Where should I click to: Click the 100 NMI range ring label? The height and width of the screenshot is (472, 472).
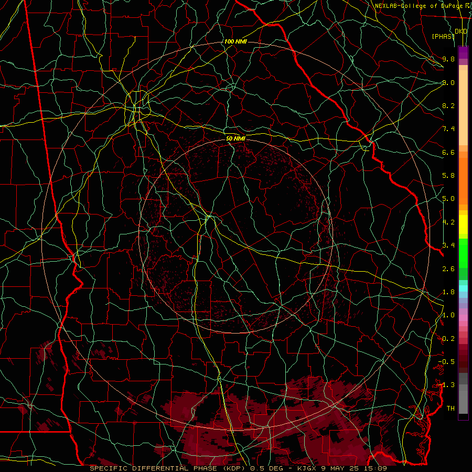[x=235, y=41]
